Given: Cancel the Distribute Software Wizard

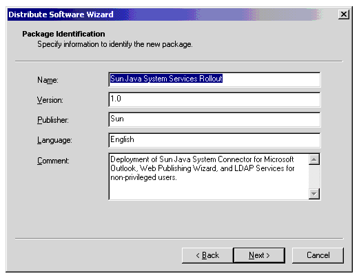Looking at the screenshot, I should [318, 255].
